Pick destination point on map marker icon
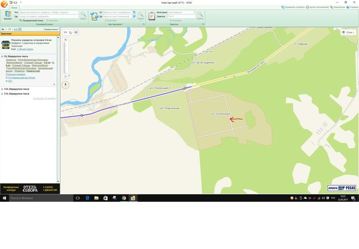This screenshot has width=359, height=249. [134, 16]
